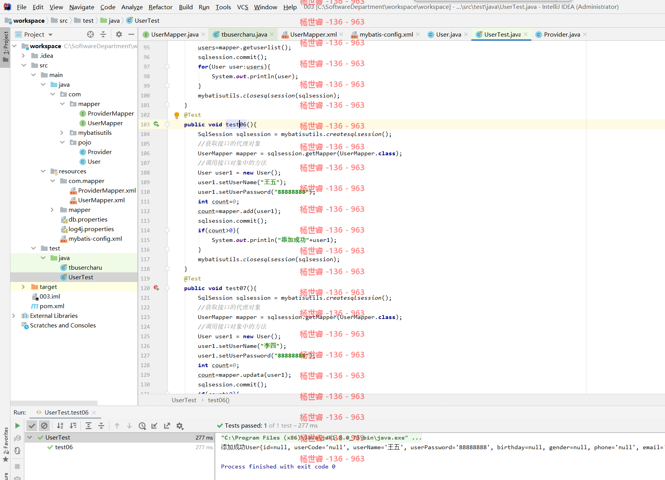The width and height of the screenshot is (665, 480).
Task: Rerun the test with green play button
Action: coord(17,426)
